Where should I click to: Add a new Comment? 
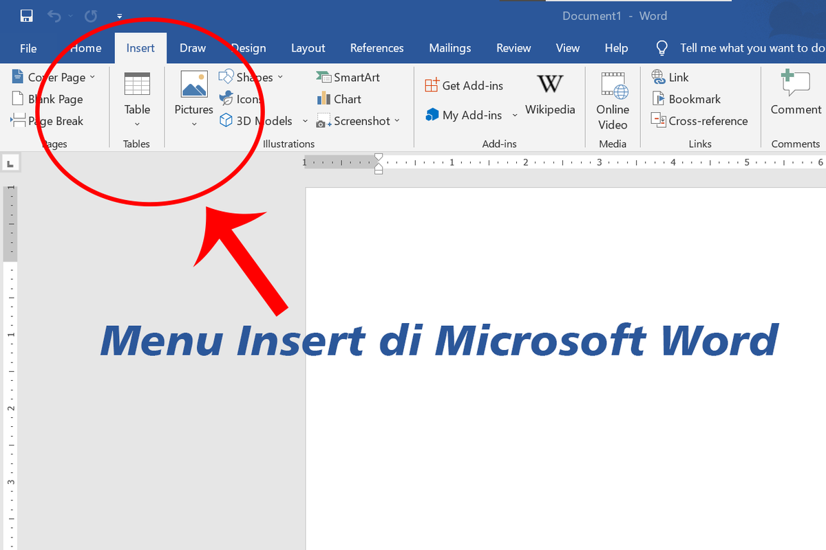796,85
